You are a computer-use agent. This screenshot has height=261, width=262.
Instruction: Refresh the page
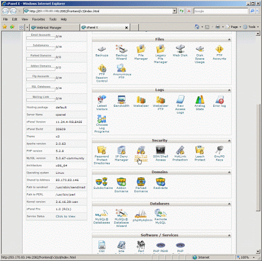181,11
